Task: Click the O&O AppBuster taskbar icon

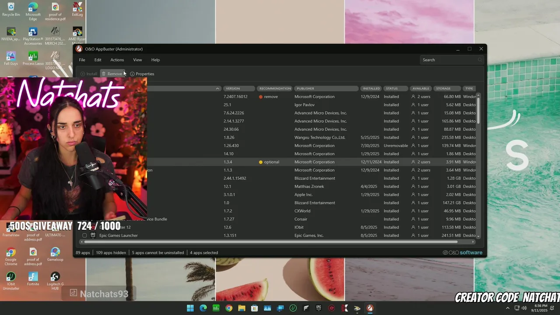Action: (370, 308)
